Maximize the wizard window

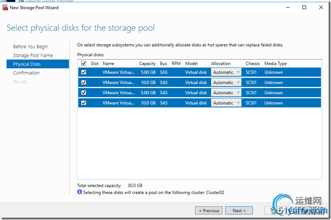pyautogui.click(x=304, y=7)
